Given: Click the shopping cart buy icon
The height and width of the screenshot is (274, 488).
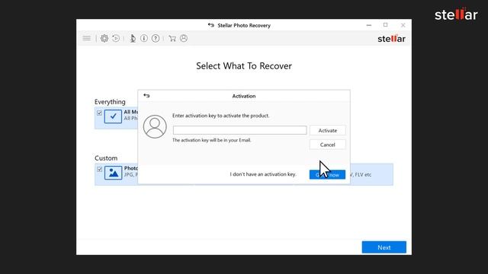Looking at the screenshot, I should point(172,38).
